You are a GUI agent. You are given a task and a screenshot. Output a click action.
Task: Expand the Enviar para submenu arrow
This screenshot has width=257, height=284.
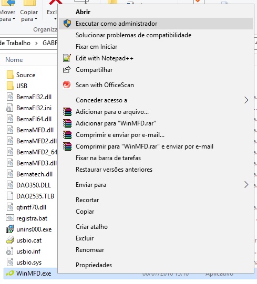[246, 185]
